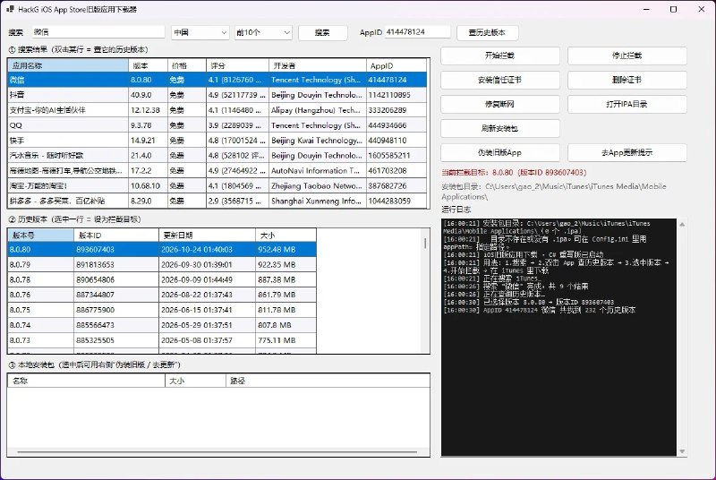Click the 开始拦截 button
The width and height of the screenshot is (716, 480).
(499, 56)
